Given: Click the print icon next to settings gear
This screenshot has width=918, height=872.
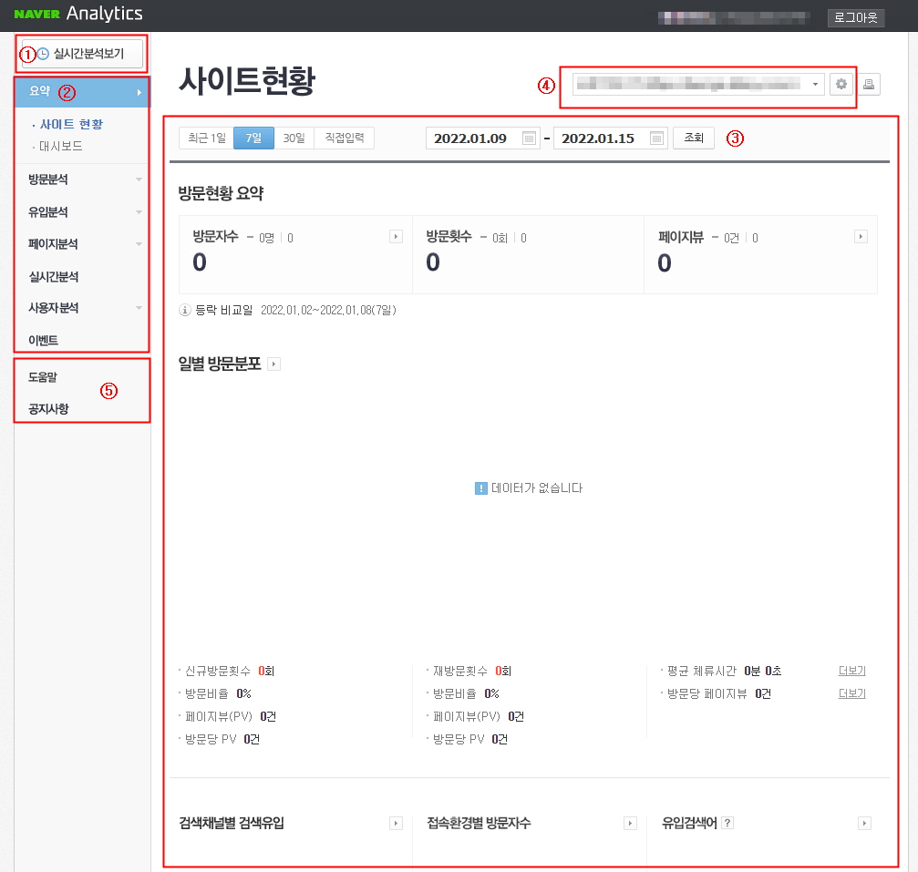Looking at the screenshot, I should pos(868,84).
